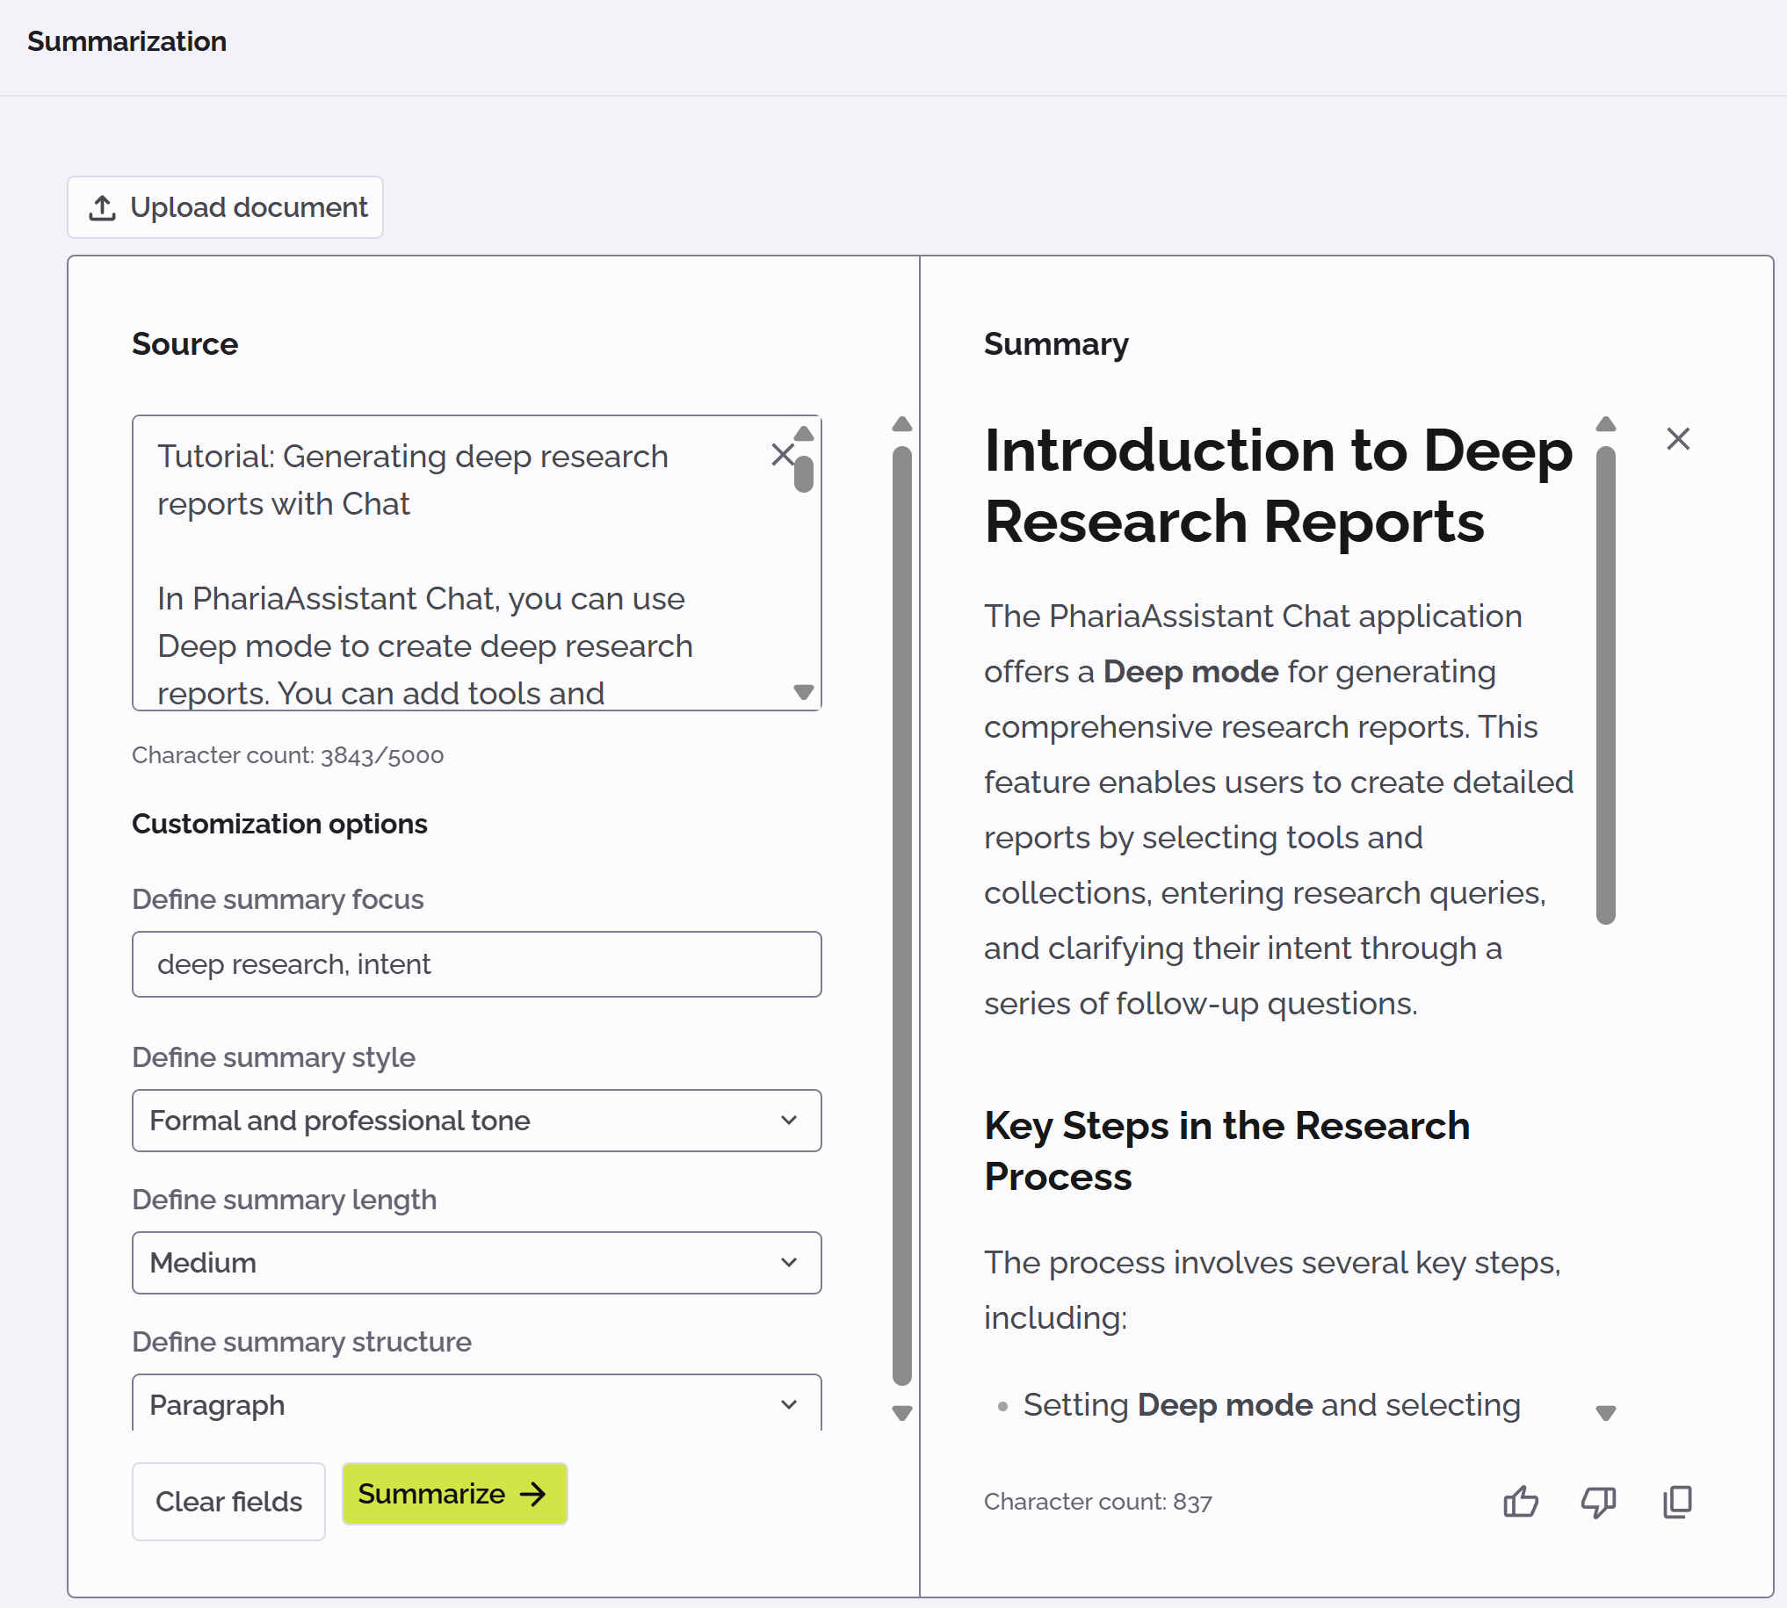Open the summary style dropdown
Screen dimensions: 1787x1608
(476, 1121)
